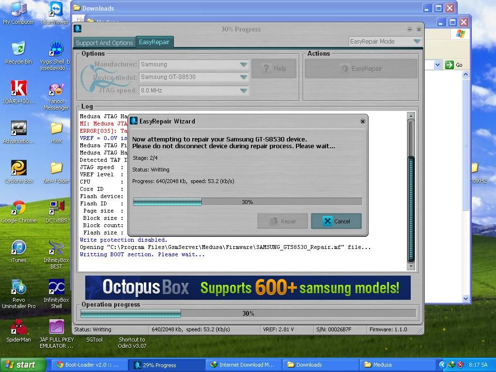The height and width of the screenshot is (372, 496).
Task: Open the Device model dropdown
Action: point(243,77)
